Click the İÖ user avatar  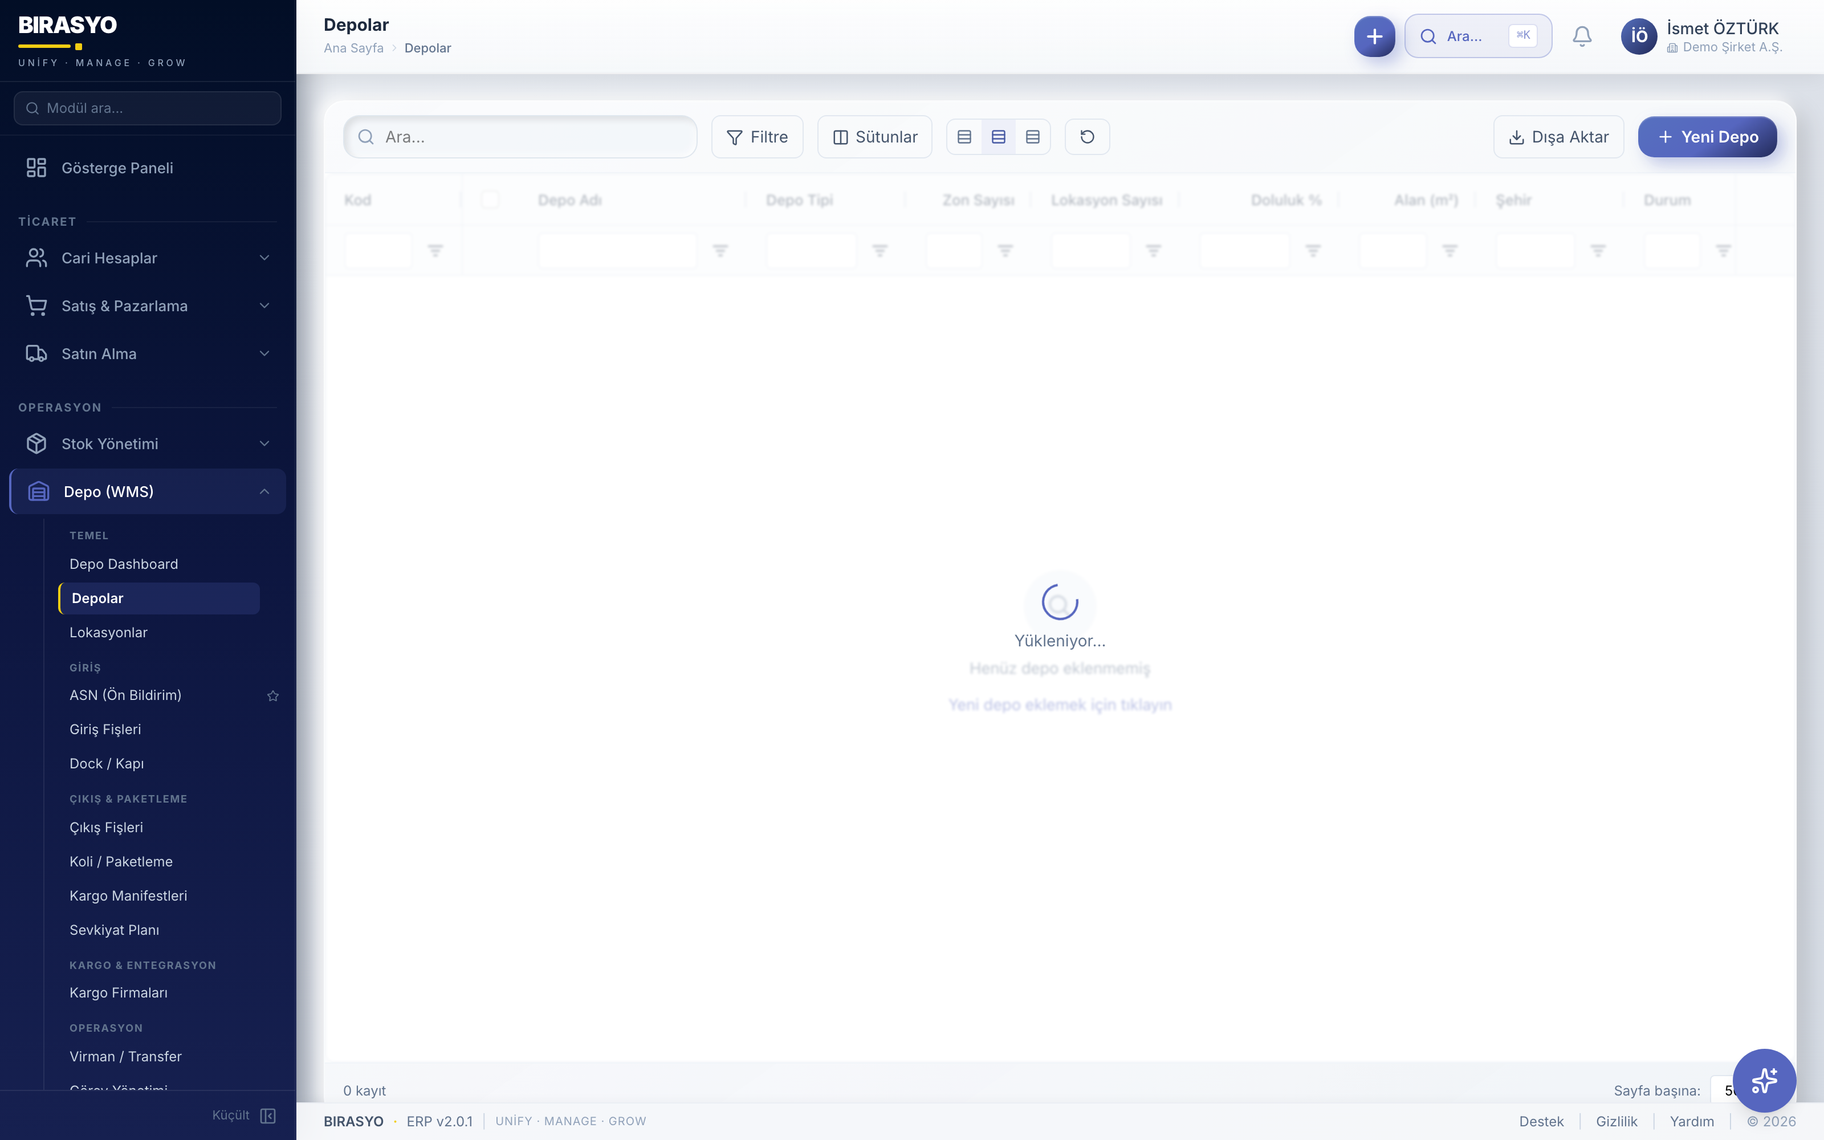click(1639, 36)
